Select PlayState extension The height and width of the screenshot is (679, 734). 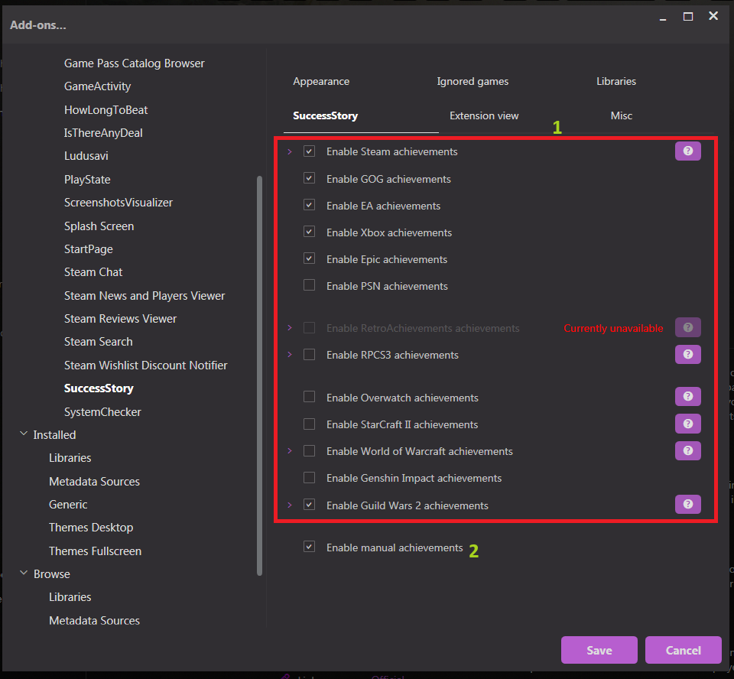[x=87, y=180]
